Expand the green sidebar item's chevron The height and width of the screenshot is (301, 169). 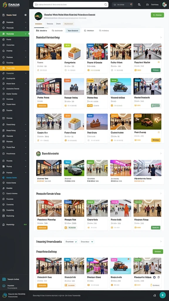pyautogui.click(x=26, y=34)
